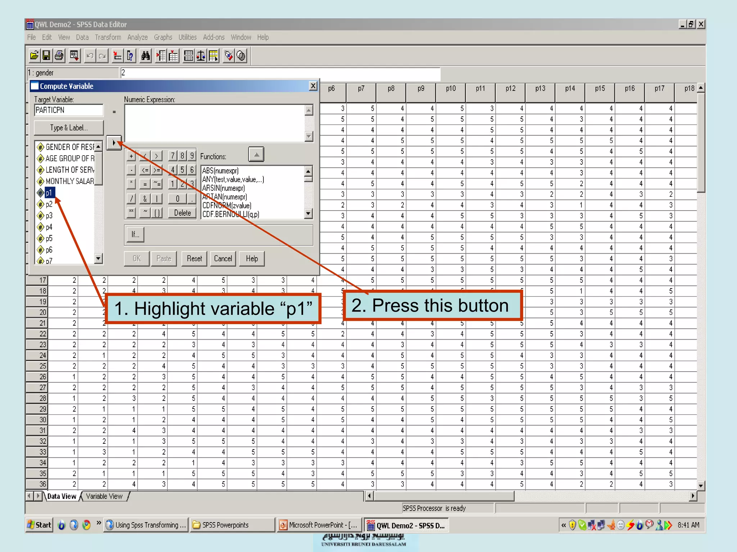Screen dimensions: 737x552
Task: Click the Split File toolbar icon
Action: pyautogui.click(x=188, y=55)
